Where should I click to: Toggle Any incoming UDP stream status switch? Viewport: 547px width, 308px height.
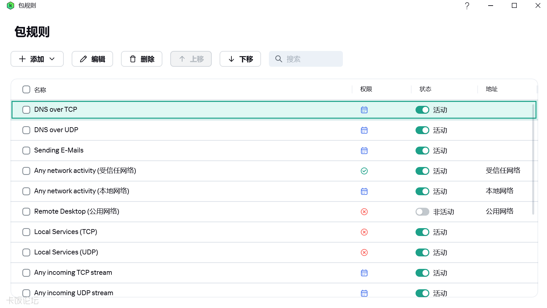pos(422,293)
